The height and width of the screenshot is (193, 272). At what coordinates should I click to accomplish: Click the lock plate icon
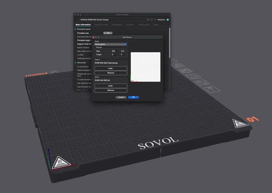193,76
